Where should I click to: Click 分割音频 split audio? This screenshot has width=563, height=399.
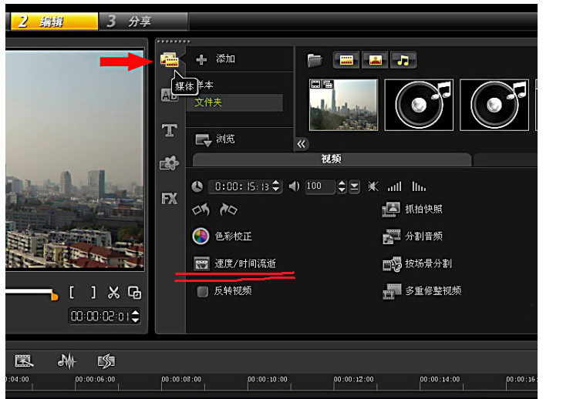(x=412, y=236)
